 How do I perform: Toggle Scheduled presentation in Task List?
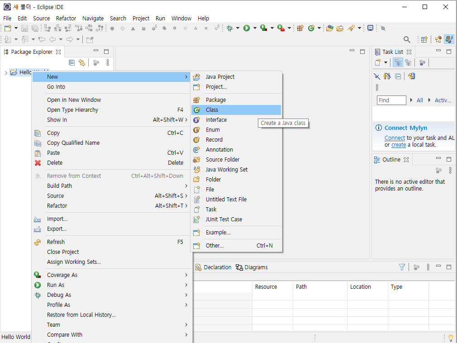point(408,62)
